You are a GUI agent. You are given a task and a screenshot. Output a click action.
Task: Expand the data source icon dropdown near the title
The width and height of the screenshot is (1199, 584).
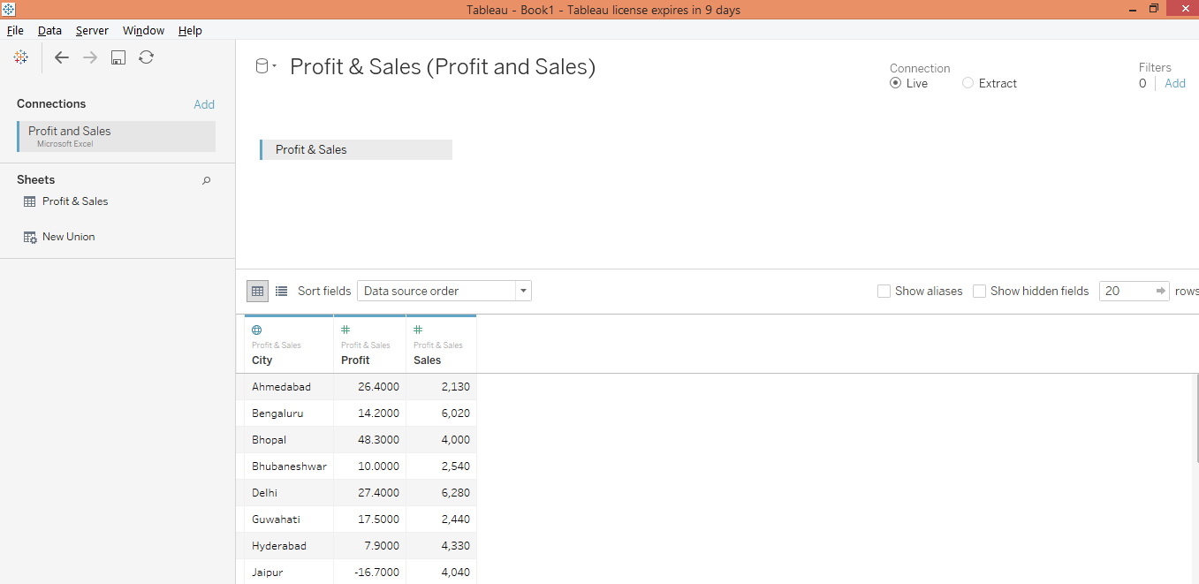[x=273, y=66]
